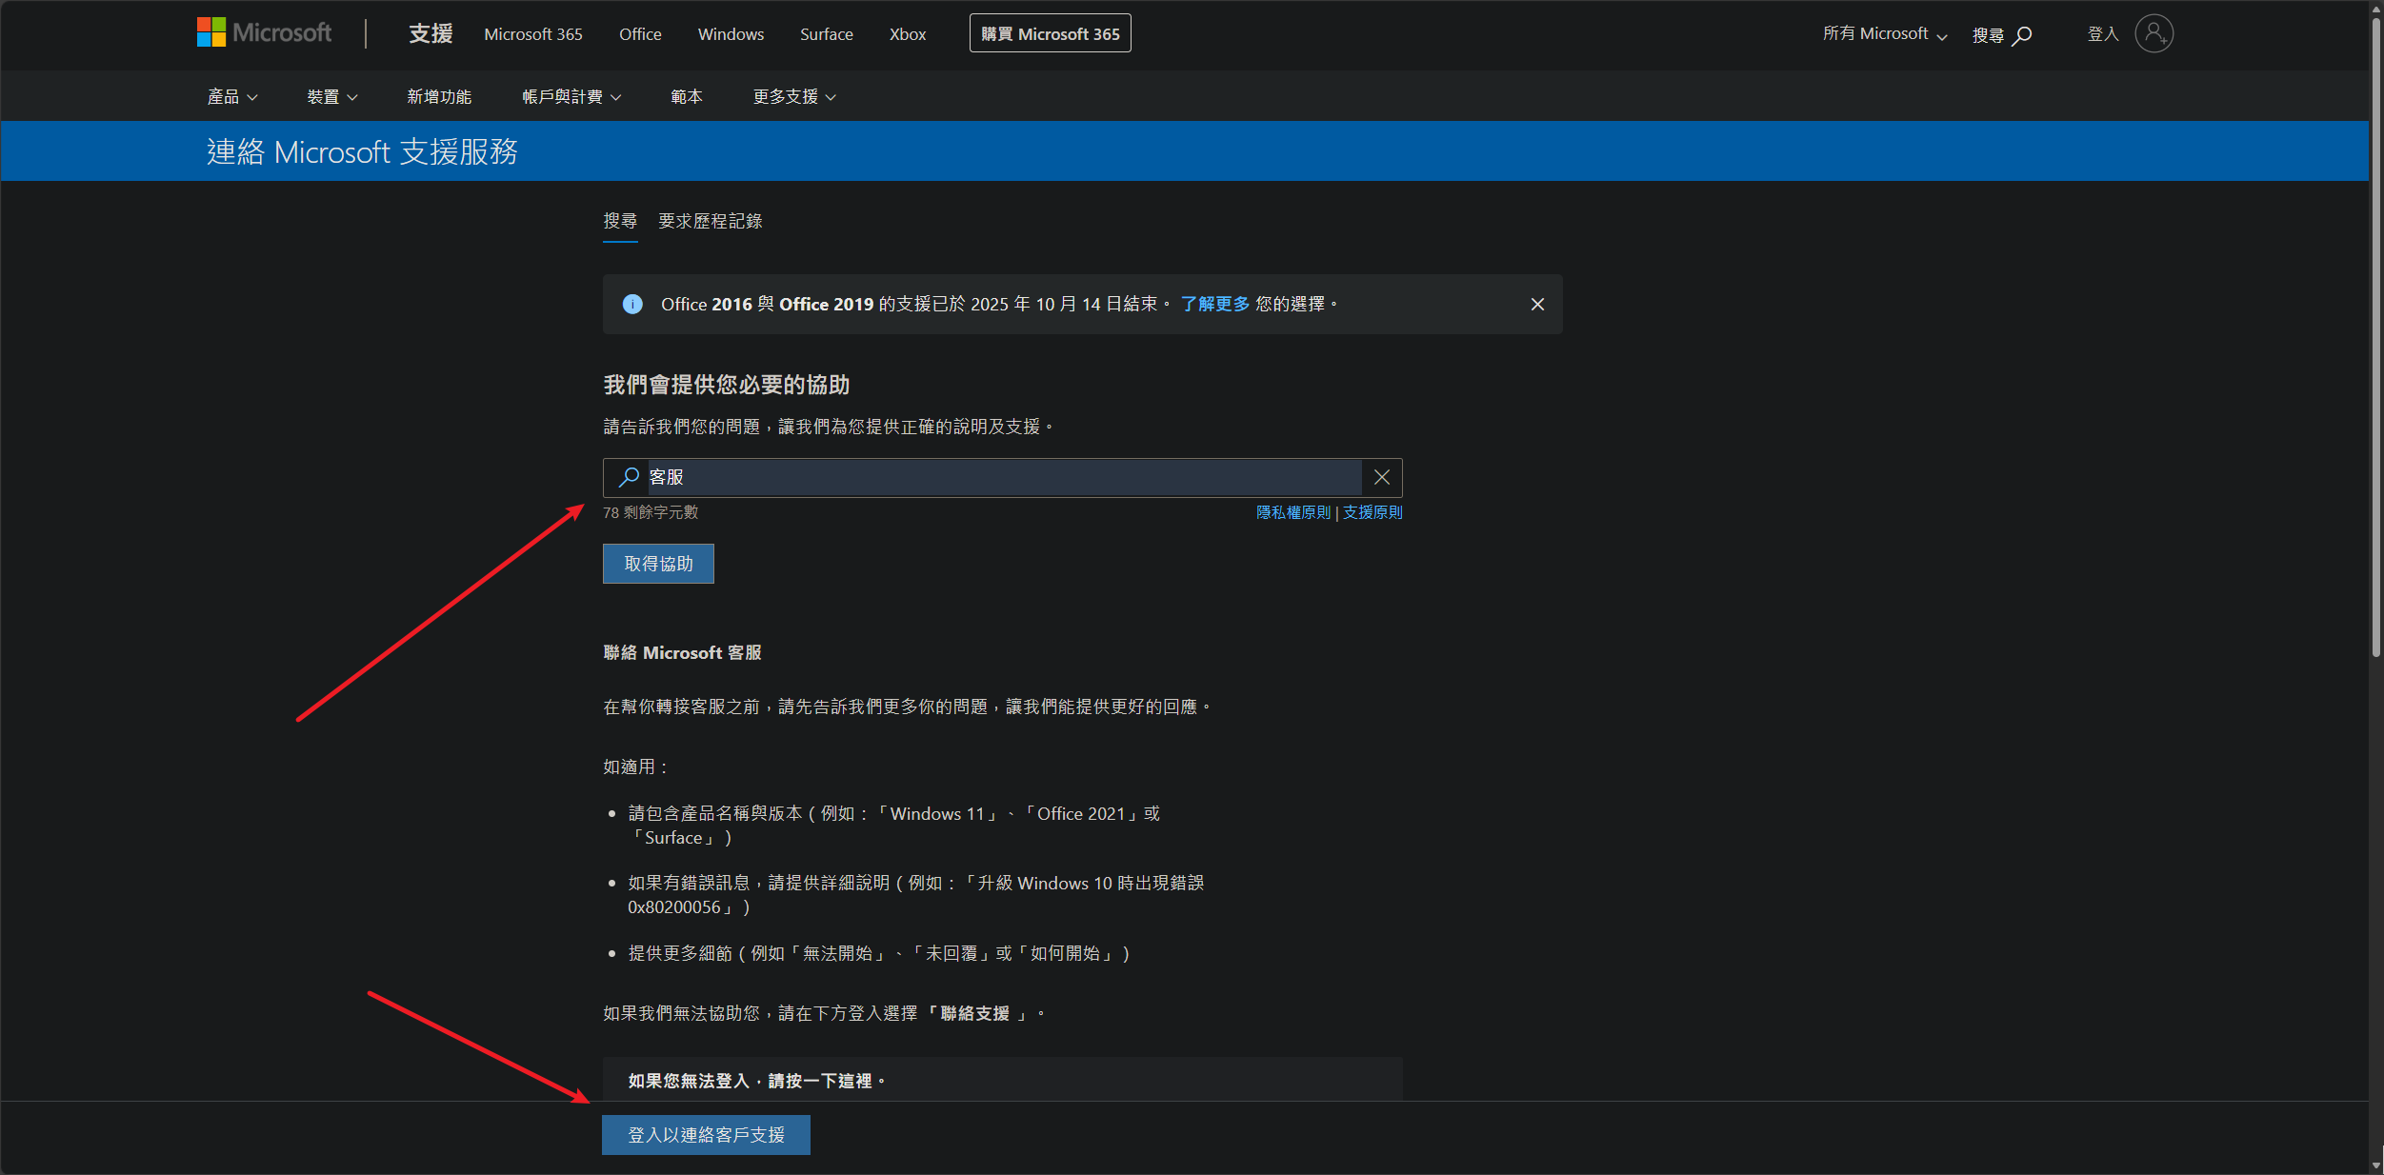2384x1175 pixels.
Task: Open the 帳戶與計費 dropdown
Action: click(571, 97)
